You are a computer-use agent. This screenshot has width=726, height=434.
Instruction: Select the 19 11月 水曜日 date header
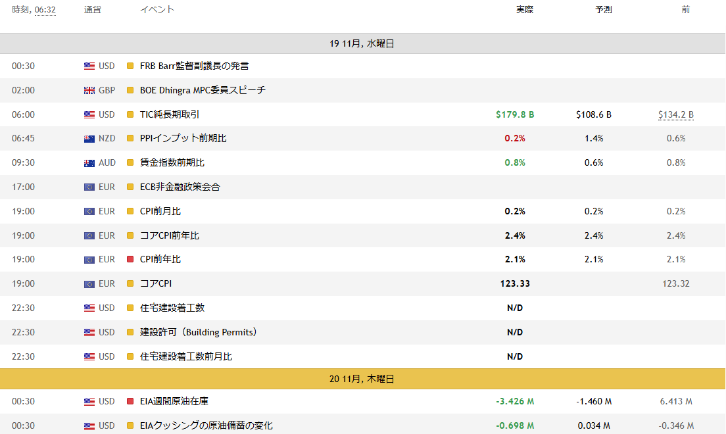tap(362, 44)
